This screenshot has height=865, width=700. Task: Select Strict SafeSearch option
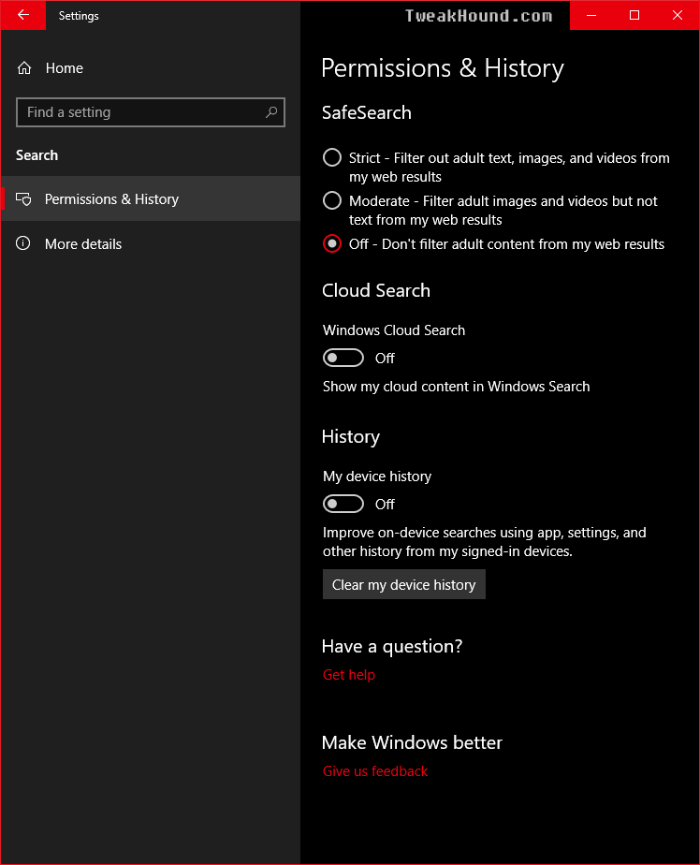[x=332, y=158]
